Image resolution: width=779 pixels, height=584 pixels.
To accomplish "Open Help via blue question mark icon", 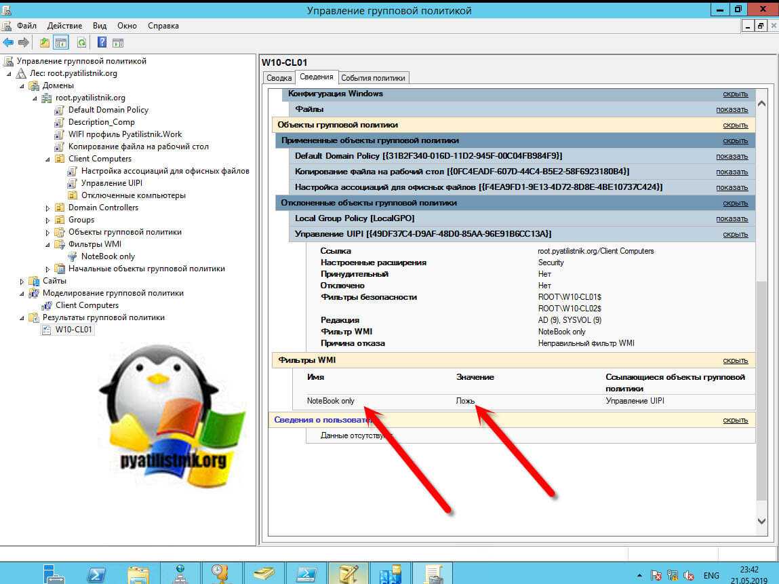I will (102, 43).
